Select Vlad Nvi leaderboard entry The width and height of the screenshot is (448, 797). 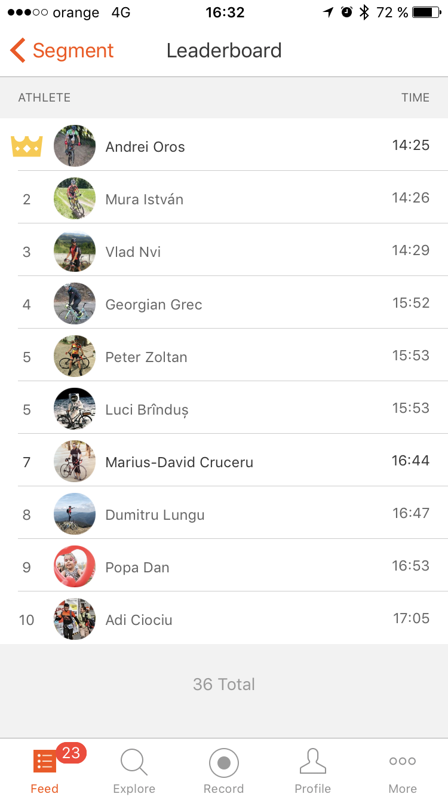coord(133,252)
